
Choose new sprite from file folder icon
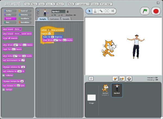tap(122, 79)
